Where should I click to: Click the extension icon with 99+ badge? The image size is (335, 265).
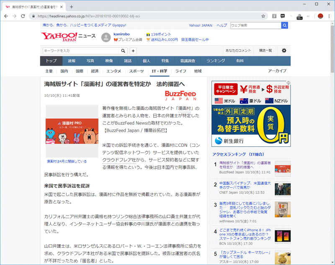(299, 16)
